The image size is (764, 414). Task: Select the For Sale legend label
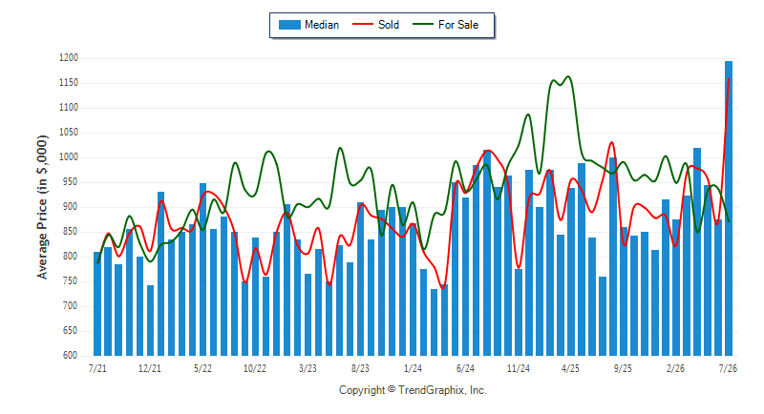[x=458, y=25]
